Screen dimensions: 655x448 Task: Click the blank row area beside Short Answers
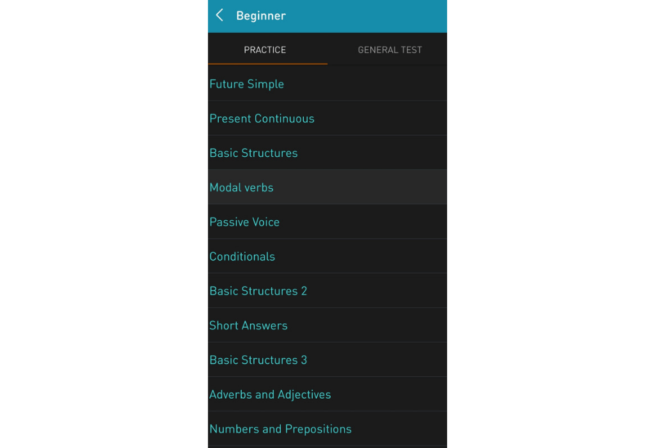(368, 325)
